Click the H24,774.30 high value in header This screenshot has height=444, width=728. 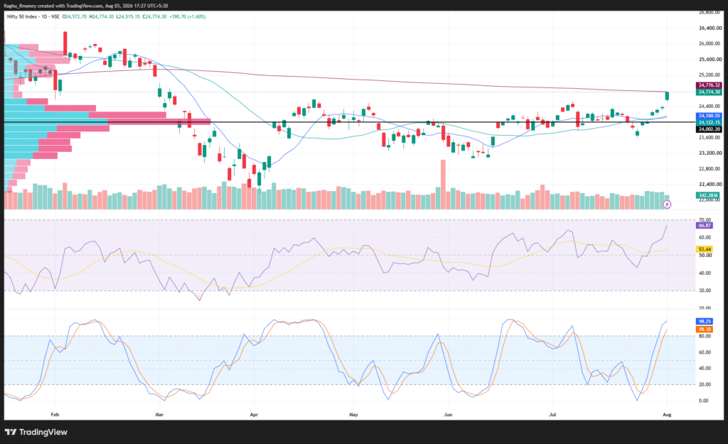pyautogui.click(x=102, y=17)
